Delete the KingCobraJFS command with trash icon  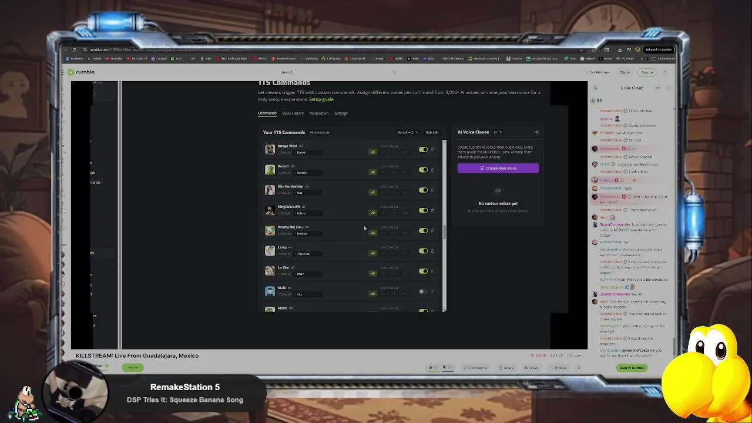coord(433,210)
